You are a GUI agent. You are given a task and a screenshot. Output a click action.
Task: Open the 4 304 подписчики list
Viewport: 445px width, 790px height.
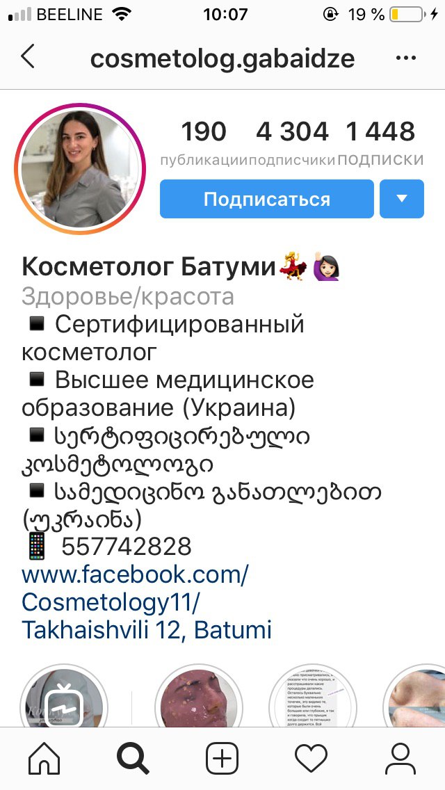(292, 143)
